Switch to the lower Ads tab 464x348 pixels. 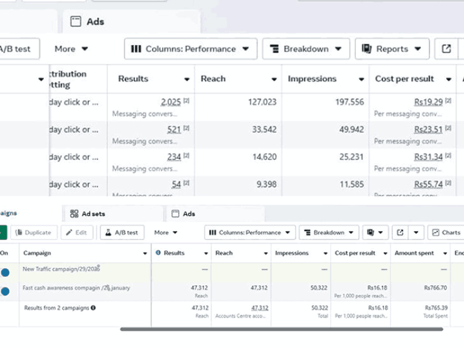[184, 213]
